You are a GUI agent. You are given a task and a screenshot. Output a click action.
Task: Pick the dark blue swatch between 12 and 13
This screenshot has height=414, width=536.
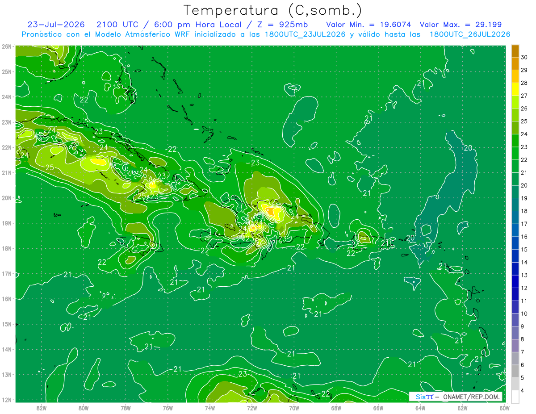tap(515, 281)
